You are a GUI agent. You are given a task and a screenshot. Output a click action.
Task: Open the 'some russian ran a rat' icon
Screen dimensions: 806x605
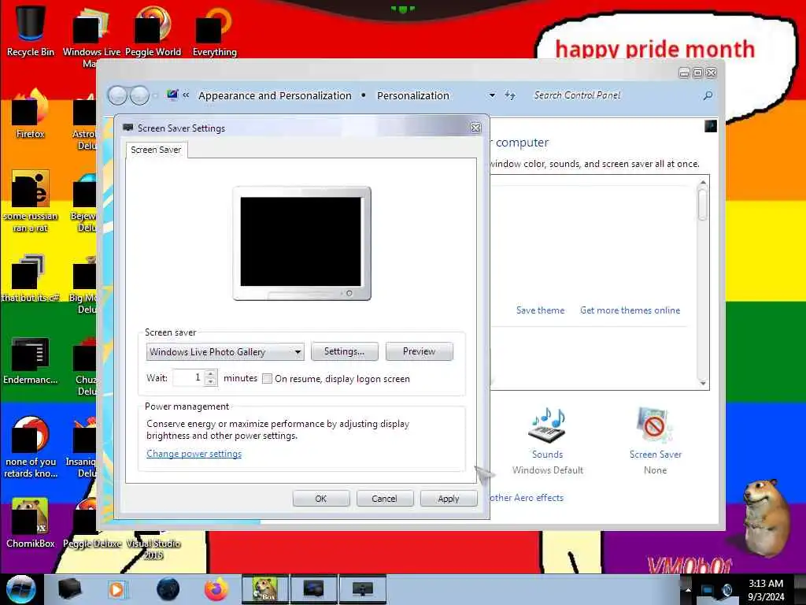click(x=31, y=201)
